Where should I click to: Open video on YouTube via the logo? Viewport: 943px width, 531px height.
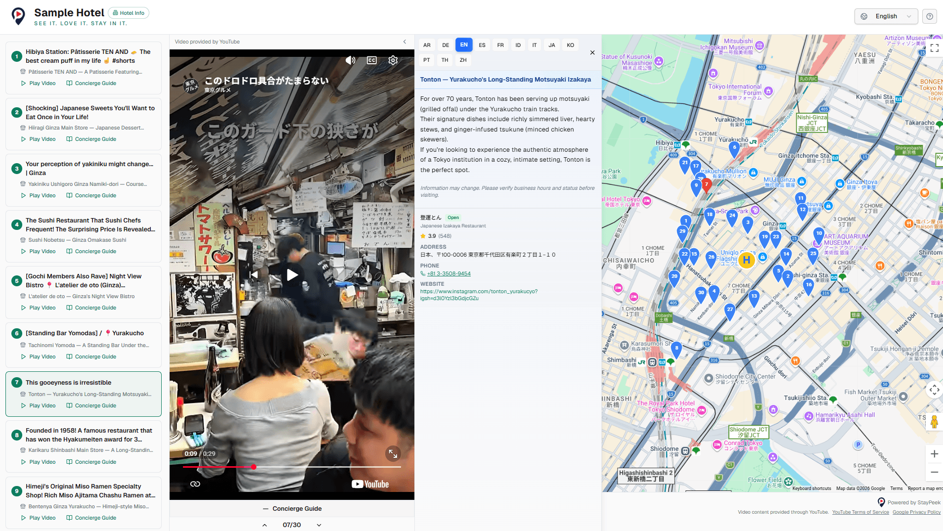point(370,484)
